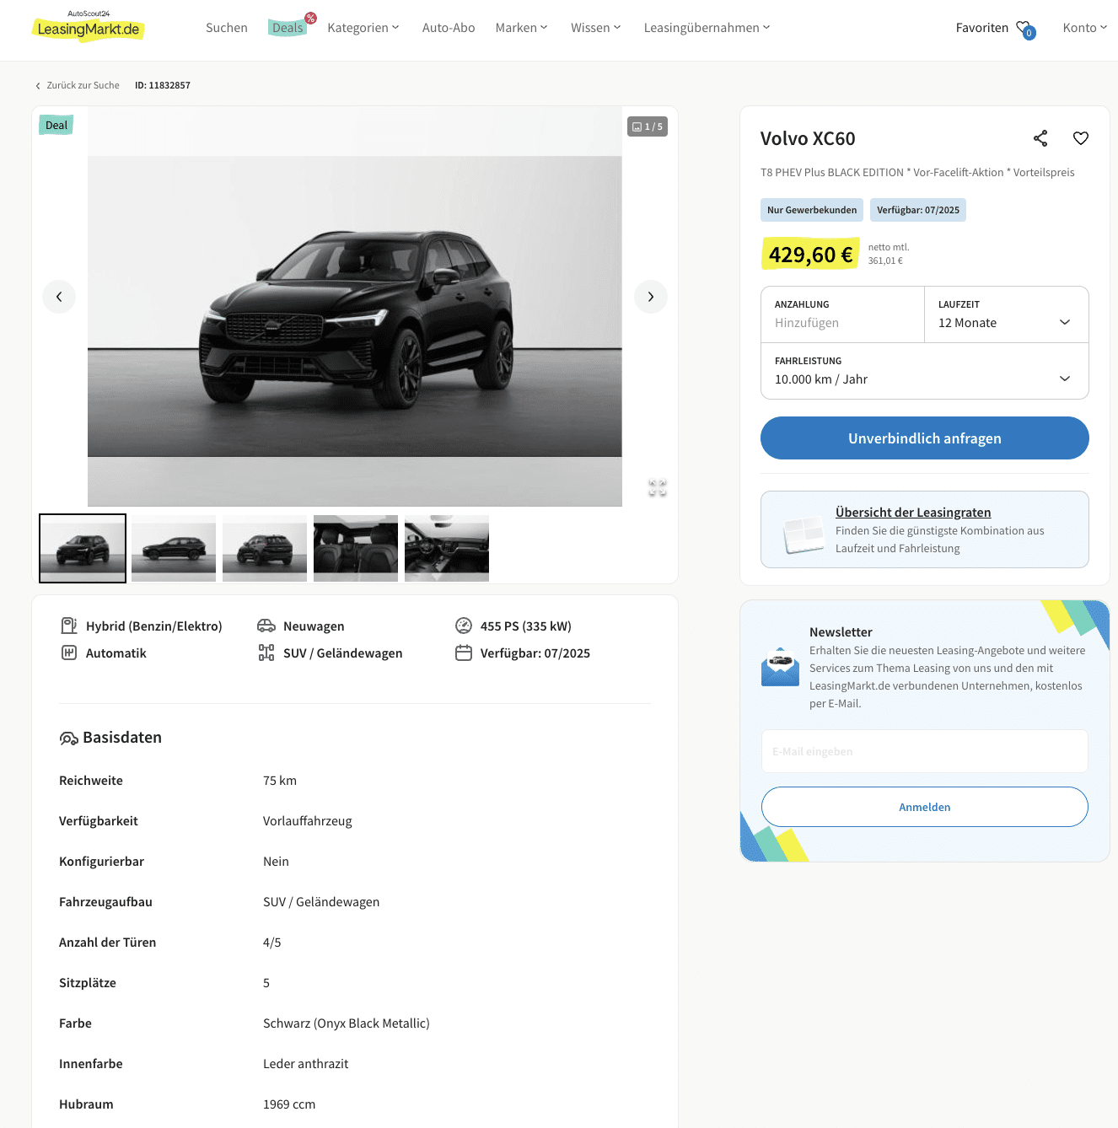1118x1128 pixels.
Task: Click the Verfügbarkeit value Vorlauffahrzeug
Action: point(308,821)
